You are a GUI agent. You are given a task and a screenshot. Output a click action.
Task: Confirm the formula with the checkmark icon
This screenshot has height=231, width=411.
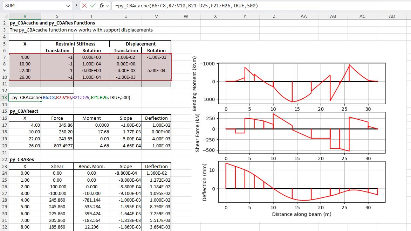tap(93, 6)
